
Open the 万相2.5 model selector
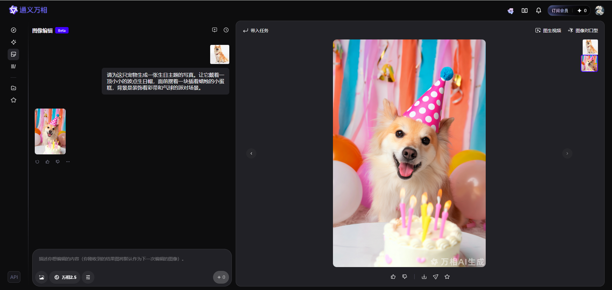[x=65, y=277]
